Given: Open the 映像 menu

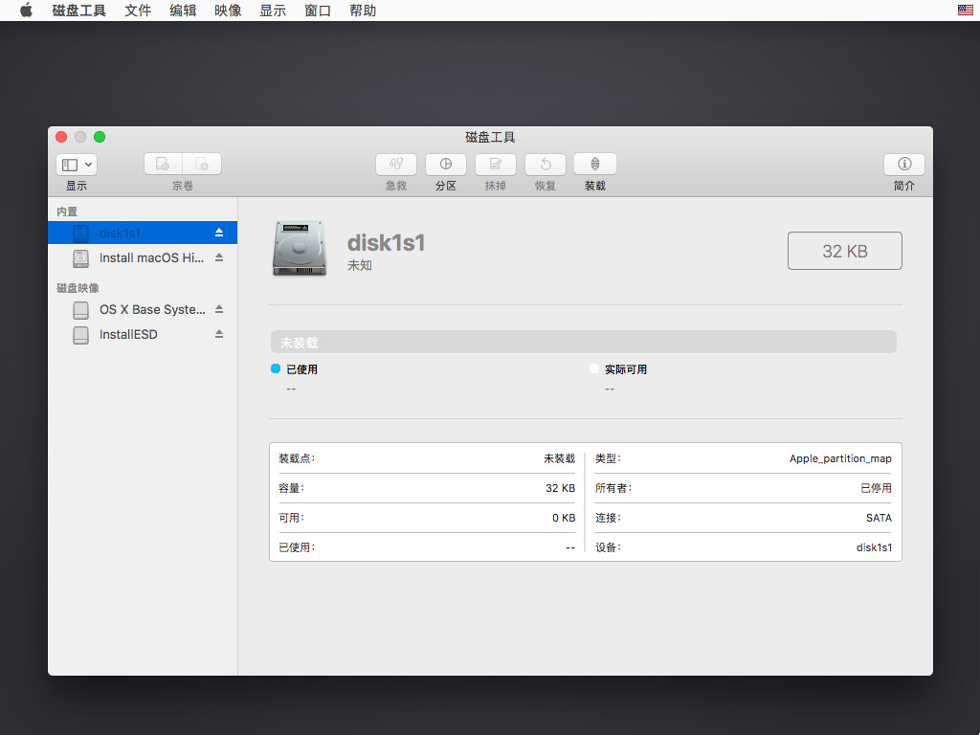Looking at the screenshot, I should [228, 10].
